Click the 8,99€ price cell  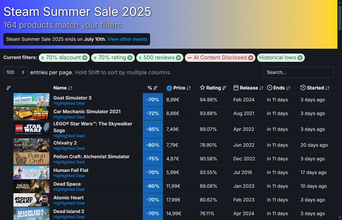coord(173,100)
